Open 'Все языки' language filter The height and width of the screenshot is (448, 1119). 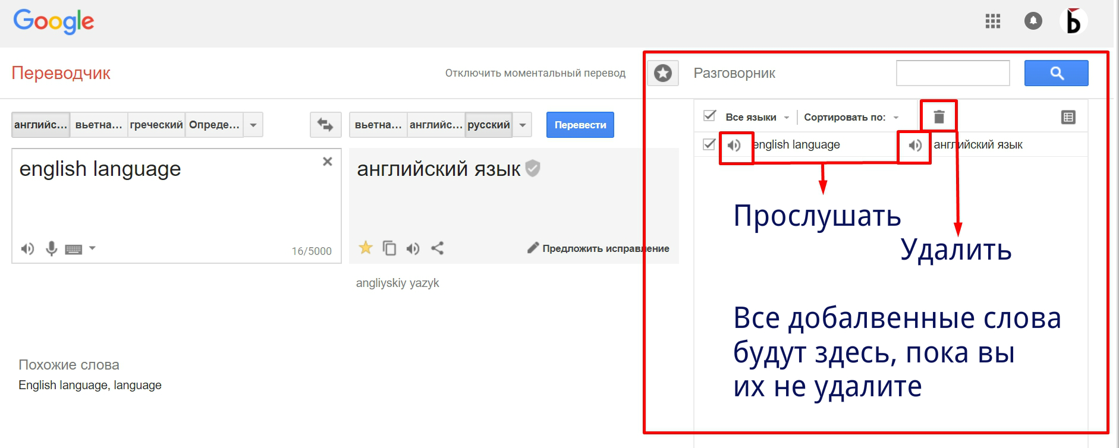[x=757, y=117]
